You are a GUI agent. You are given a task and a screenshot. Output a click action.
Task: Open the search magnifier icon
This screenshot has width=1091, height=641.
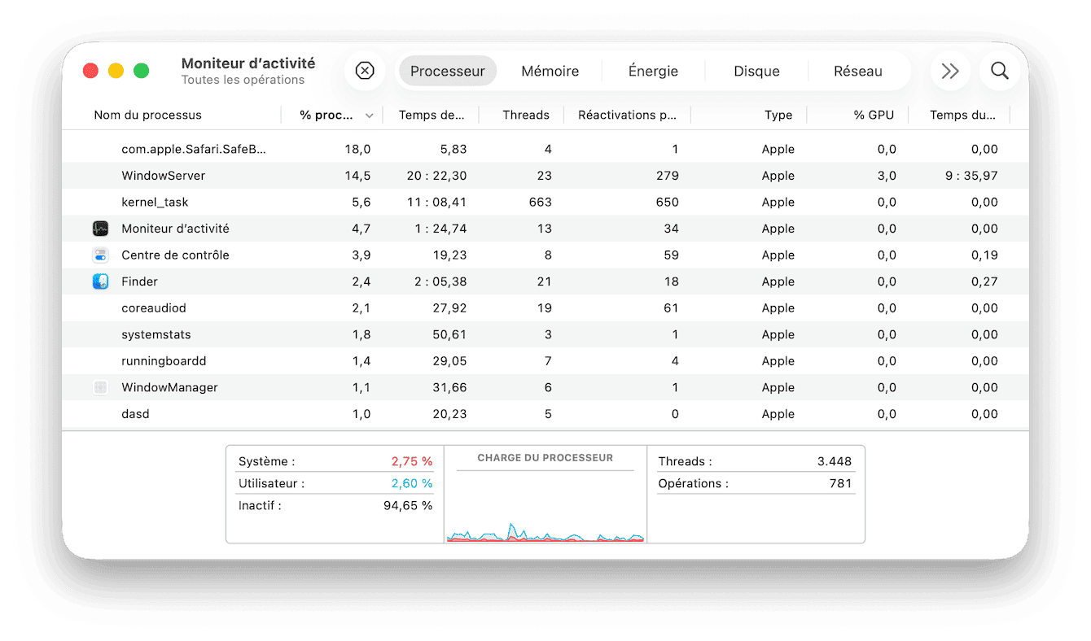(x=999, y=71)
